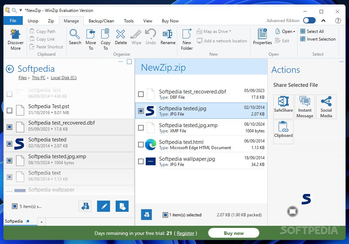
Task: Click the Edit command in Open group
Action: pyautogui.click(x=282, y=41)
